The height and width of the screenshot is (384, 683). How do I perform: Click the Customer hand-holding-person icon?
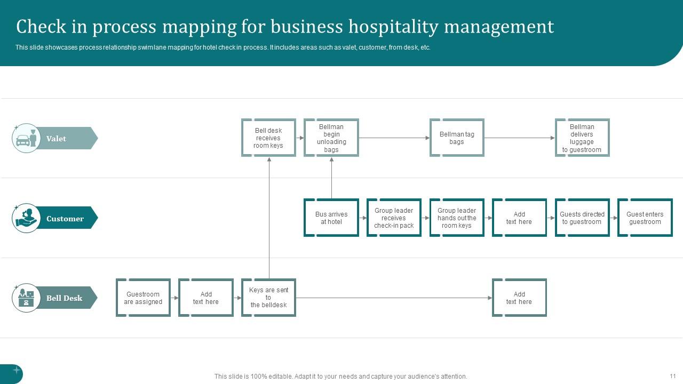pos(26,218)
